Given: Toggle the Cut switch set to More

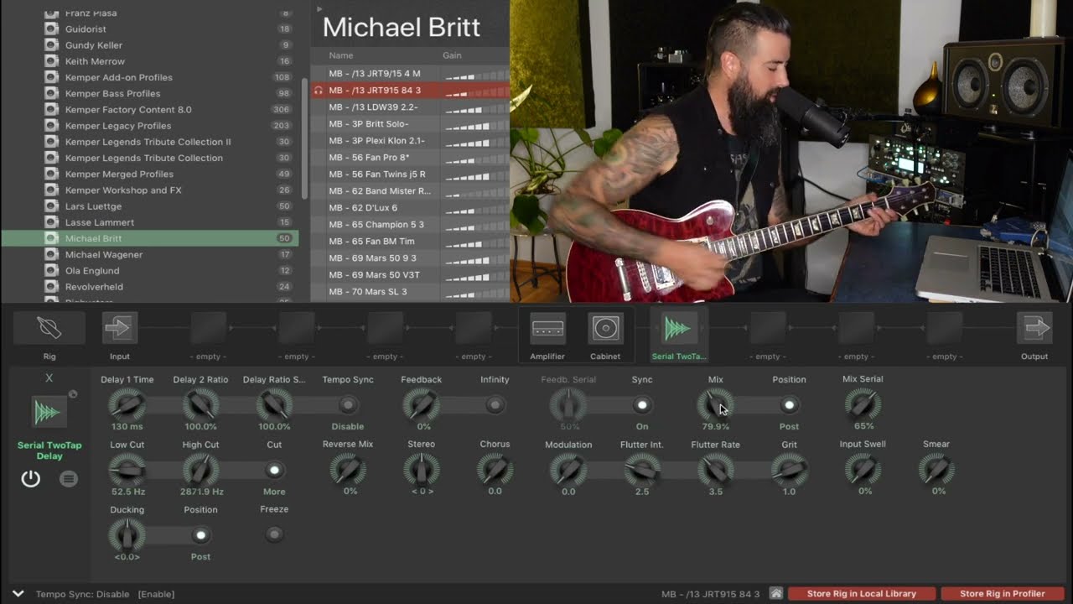Looking at the screenshot, I should point(274,470).
